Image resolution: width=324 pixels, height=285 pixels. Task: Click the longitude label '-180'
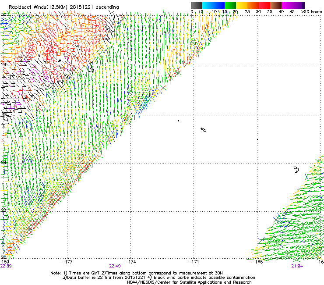[x=4, y=262]
